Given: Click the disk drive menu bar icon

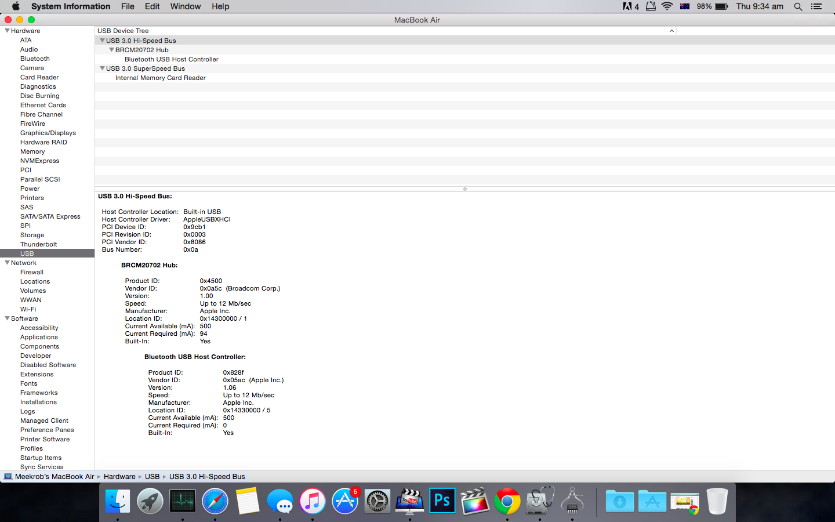Looking at the screenshot, I should [x=651, y=6].
